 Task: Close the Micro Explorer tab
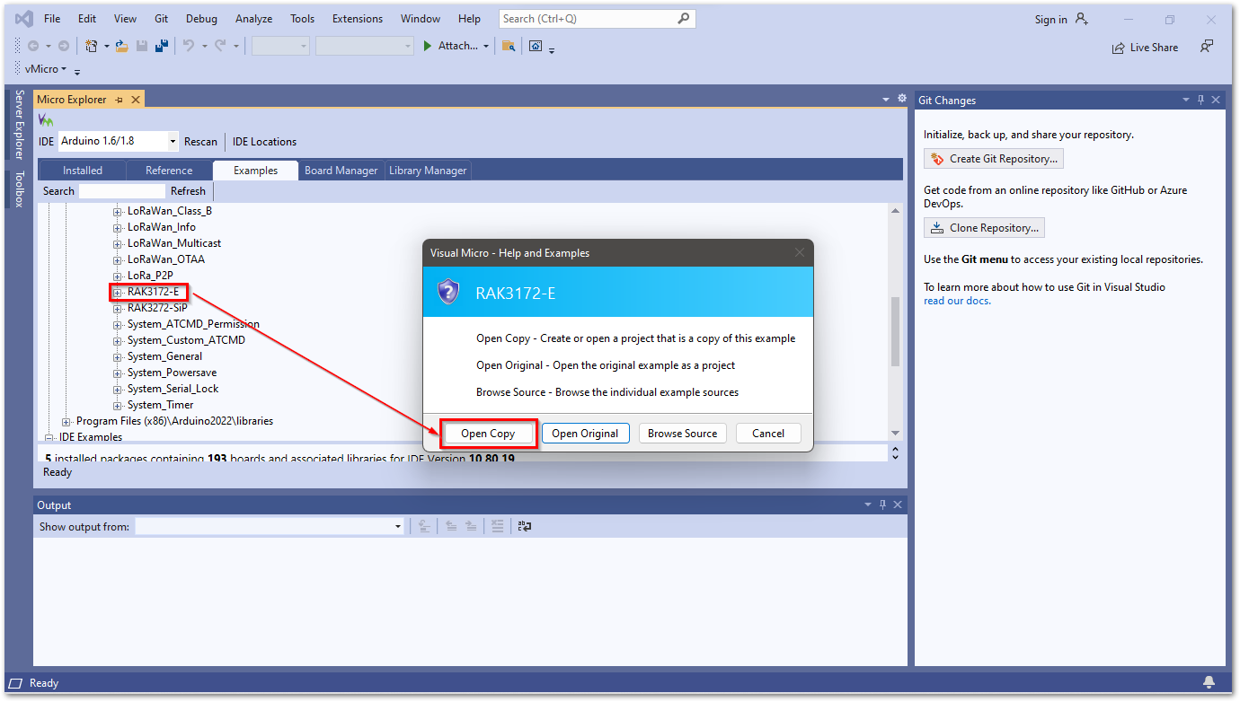click(x=136, y=100)
